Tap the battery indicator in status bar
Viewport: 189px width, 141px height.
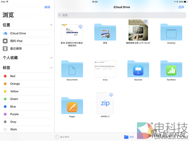coord(186,2)
